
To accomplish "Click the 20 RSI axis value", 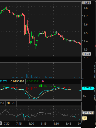I will (x=84, y=121).
